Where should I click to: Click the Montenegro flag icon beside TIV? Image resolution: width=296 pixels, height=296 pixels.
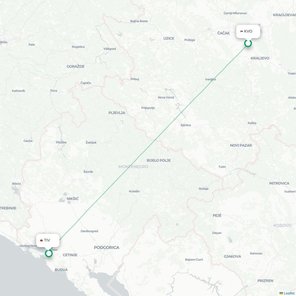(x=41, y=240)
